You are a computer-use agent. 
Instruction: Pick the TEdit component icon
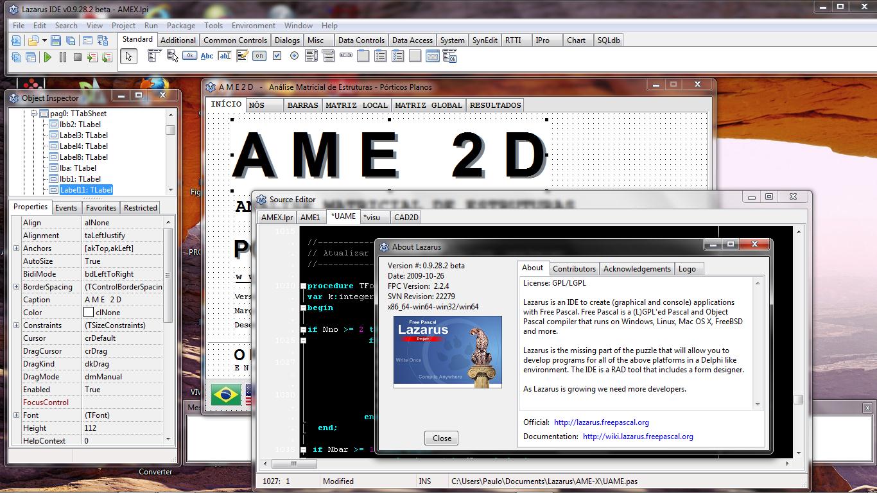(224, 56)
